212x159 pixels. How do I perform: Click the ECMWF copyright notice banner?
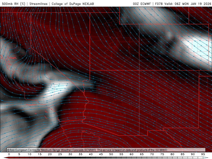106,150
